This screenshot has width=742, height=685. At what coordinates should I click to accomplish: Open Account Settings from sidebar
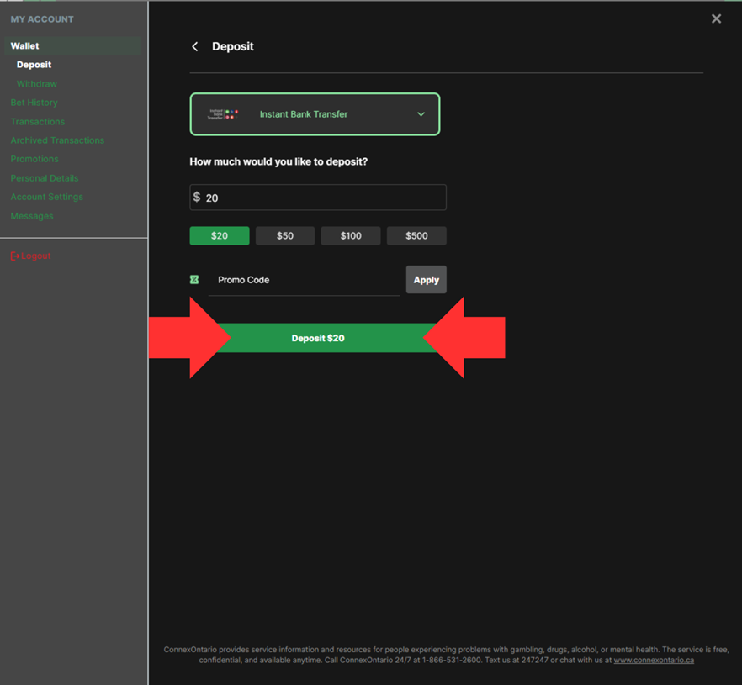pyautogui.click(x=47, y=197)
